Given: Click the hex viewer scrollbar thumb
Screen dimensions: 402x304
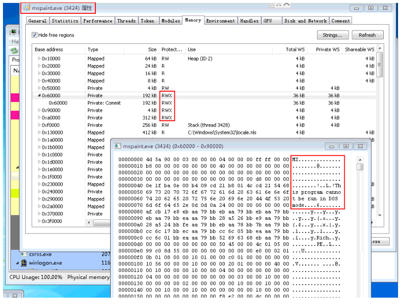Looking at the screenshot, I should click(x=360, y=167).
